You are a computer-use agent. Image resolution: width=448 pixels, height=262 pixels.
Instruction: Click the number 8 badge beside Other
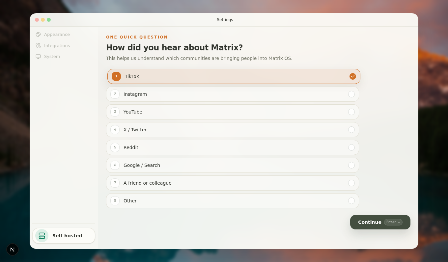click(x=115, y=201)
